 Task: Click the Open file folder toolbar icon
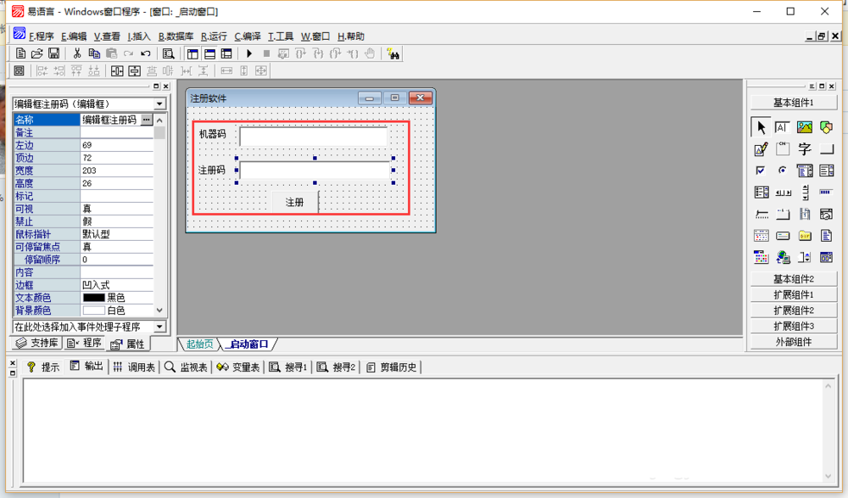pos(37,53)
